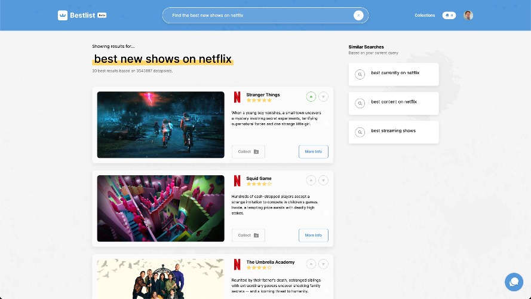The height and width of the screenshot is (299, 531).
Task: Click the 'best new shows on netflix' heading
Action: coord(162,59)
